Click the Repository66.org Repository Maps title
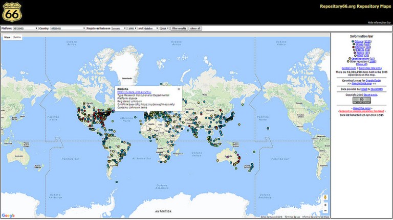 point(355,6)
